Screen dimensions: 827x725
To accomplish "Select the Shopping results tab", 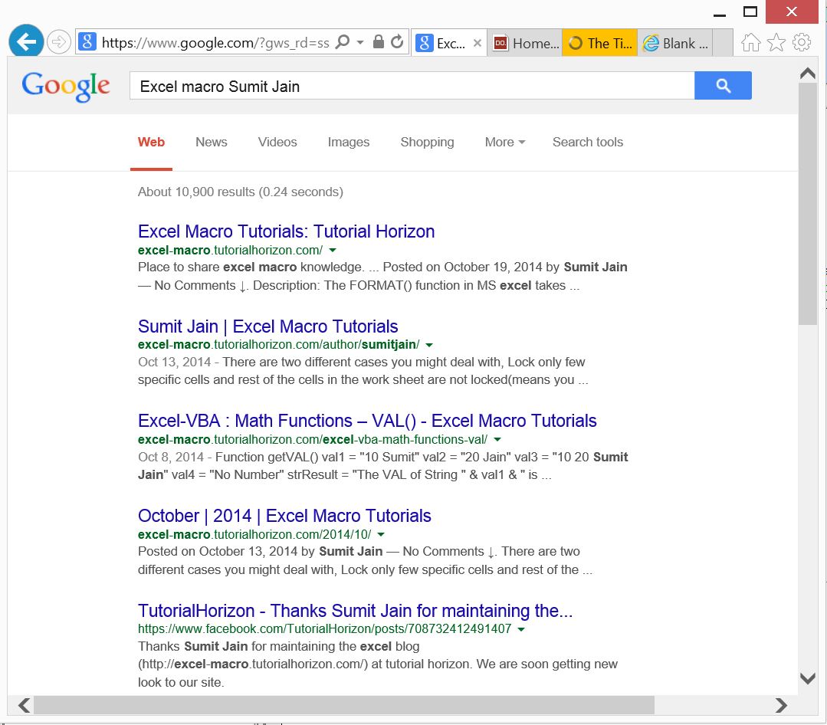I will point(427,142).
